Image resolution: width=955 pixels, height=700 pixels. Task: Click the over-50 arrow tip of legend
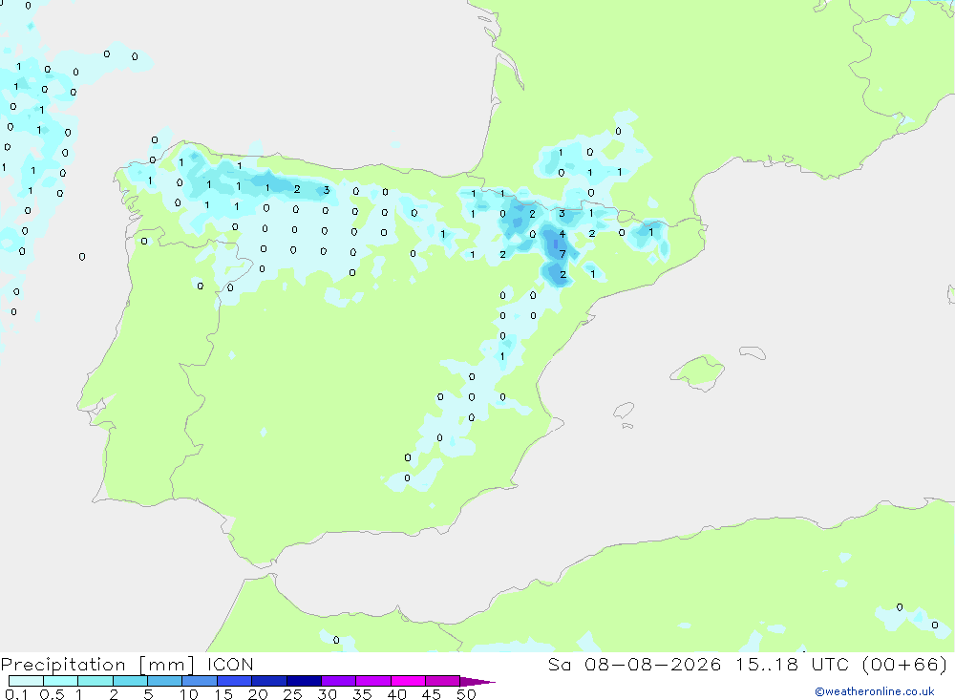click(x=477, y=682)
